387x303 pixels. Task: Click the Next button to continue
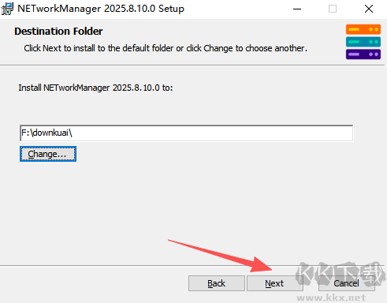275,283
